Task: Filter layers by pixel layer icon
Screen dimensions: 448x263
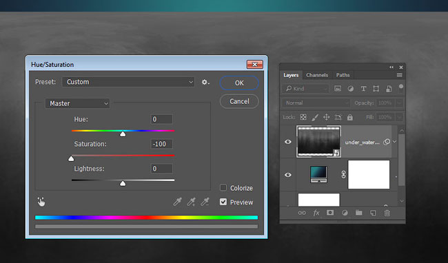Action: (338, 89)
